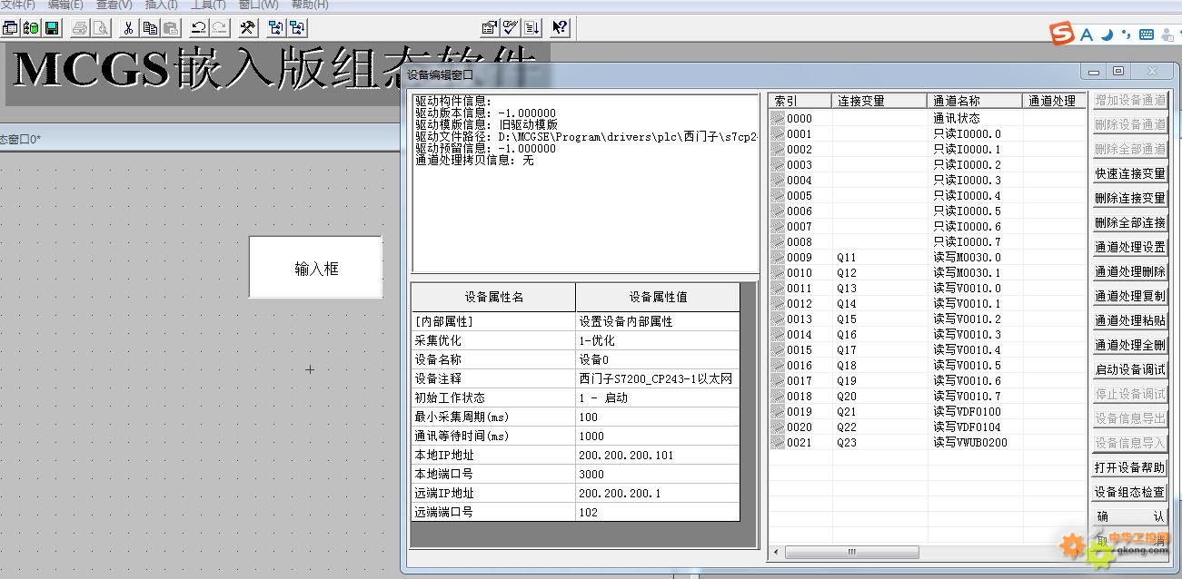Viewport: 1182px width, 579px height.
Task: Click the first download-config toolbar icon
Action: click(276, 27)
